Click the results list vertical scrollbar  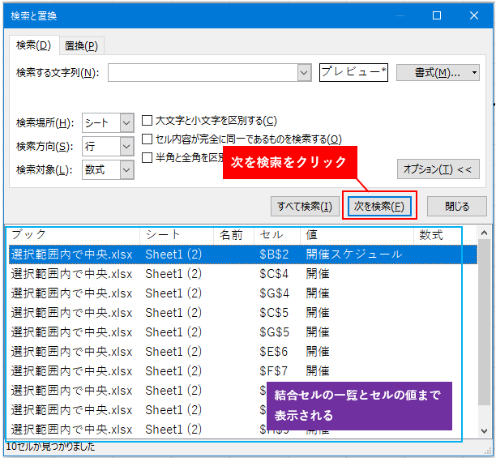484,340
